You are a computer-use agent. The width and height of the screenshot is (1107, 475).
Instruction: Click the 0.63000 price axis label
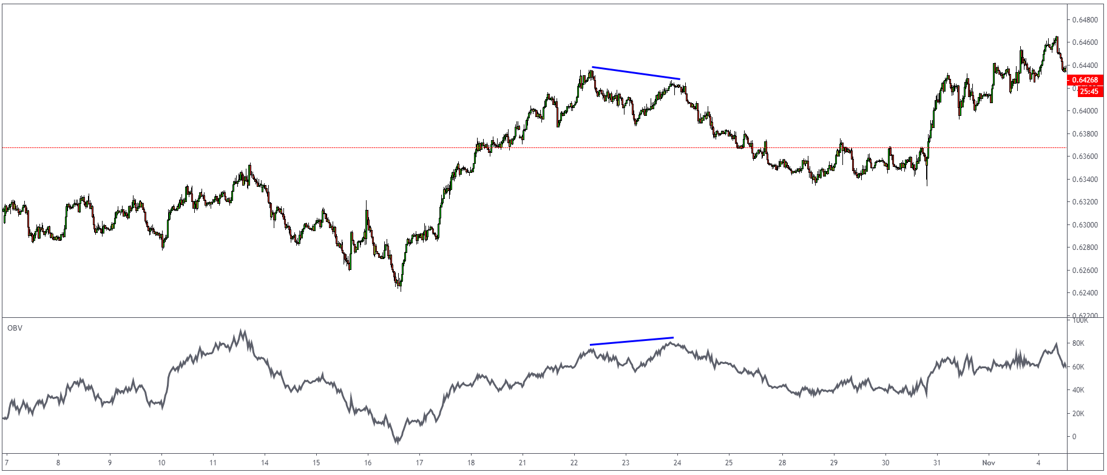click(x=1084, y=225)
